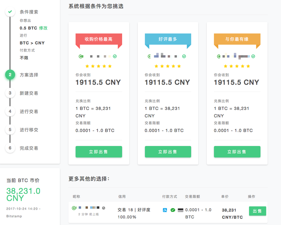Click the 付款方式 column header

(169, 196)
